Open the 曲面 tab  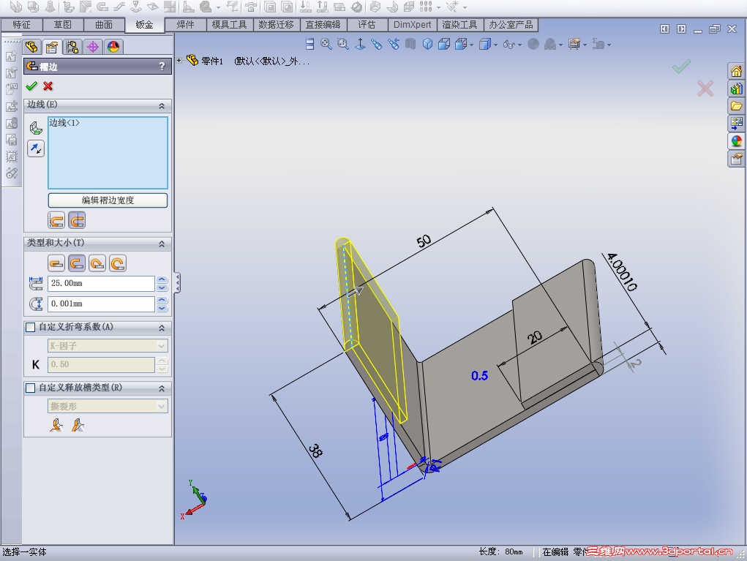(103, 25)
